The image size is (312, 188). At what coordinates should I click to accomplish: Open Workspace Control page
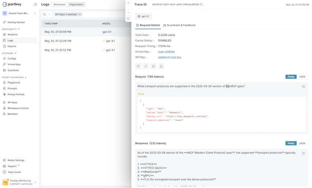(x=18, y=108)
